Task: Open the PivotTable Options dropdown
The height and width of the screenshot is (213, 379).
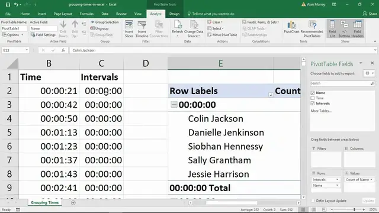Action: (12, 35)
